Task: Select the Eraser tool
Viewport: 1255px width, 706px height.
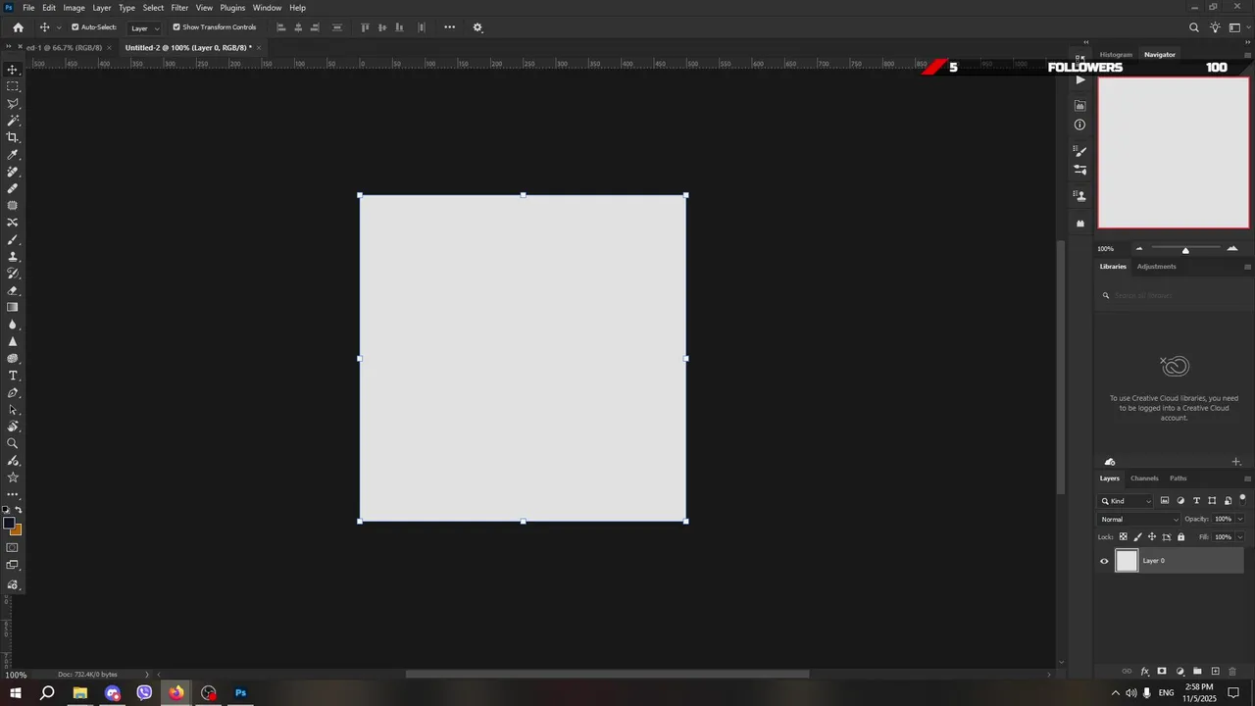Action: pyautogui.click(x=13, y=290)
